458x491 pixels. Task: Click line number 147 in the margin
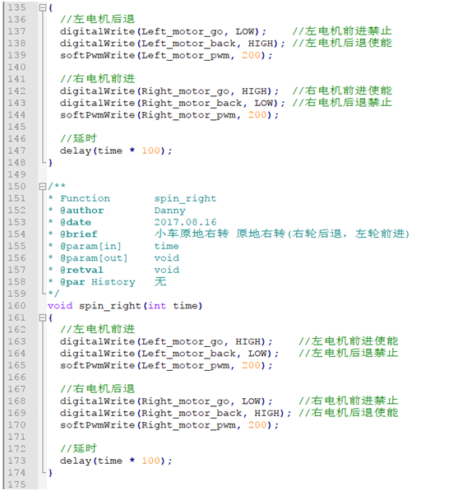tap(17, 151)
